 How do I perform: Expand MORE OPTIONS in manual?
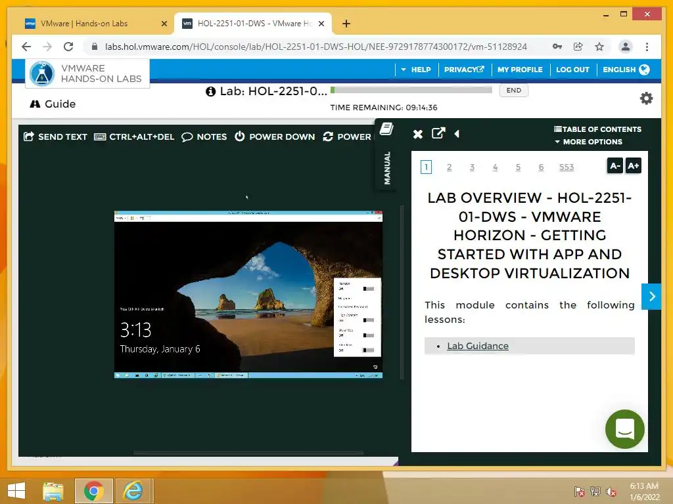(588, 142)
